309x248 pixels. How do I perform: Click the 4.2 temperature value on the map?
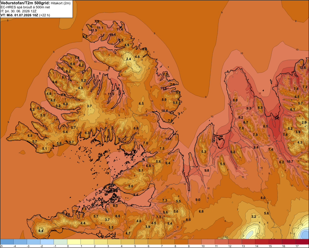tap(53, 100)
